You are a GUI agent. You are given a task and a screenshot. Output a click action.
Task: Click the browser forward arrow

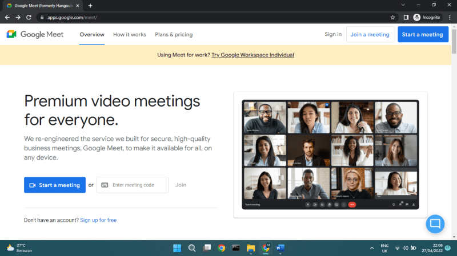(x=18, y=18)
